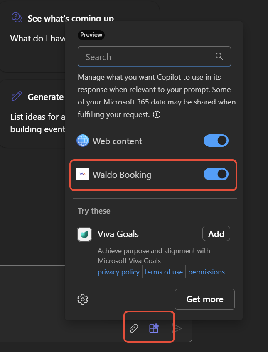Open plugin settings gear icon
Viewport: 268px width, 352px height.
[83, 299]
